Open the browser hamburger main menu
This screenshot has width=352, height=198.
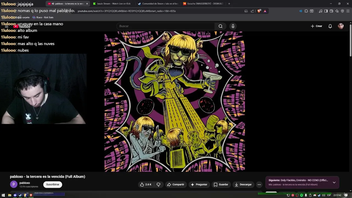[x=348, y=11]
